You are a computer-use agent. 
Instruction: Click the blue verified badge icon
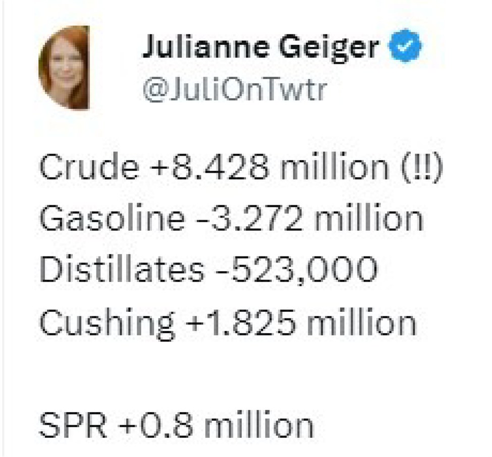[x=405, y=46]
